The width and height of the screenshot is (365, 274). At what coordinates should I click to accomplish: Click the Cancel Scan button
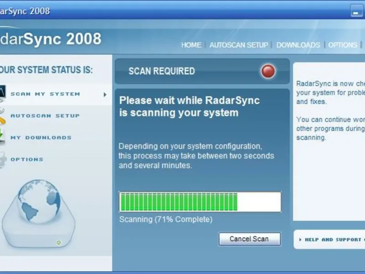[x=250, y=239]
